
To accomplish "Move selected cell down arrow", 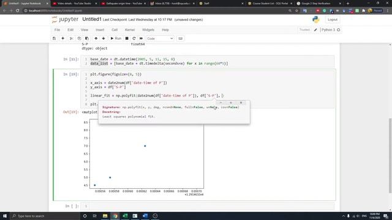I will (x=104, y=38).
